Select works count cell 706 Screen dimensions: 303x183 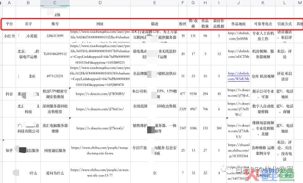pyautogui.click(x=205, y=109)
